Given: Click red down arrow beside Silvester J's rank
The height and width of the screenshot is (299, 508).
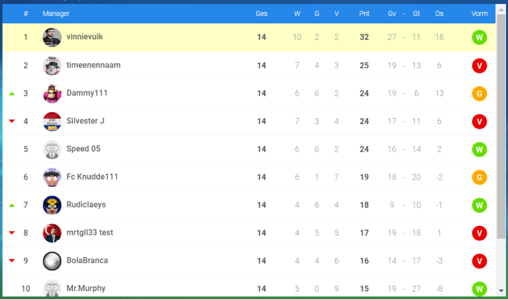Looking at the screenshot, I should pos(11,121).
